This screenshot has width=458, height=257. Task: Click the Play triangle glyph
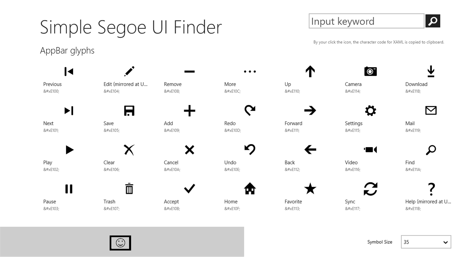(x=69, y=150)
